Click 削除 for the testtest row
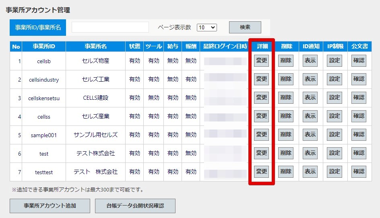 click(x=286, y=172)
